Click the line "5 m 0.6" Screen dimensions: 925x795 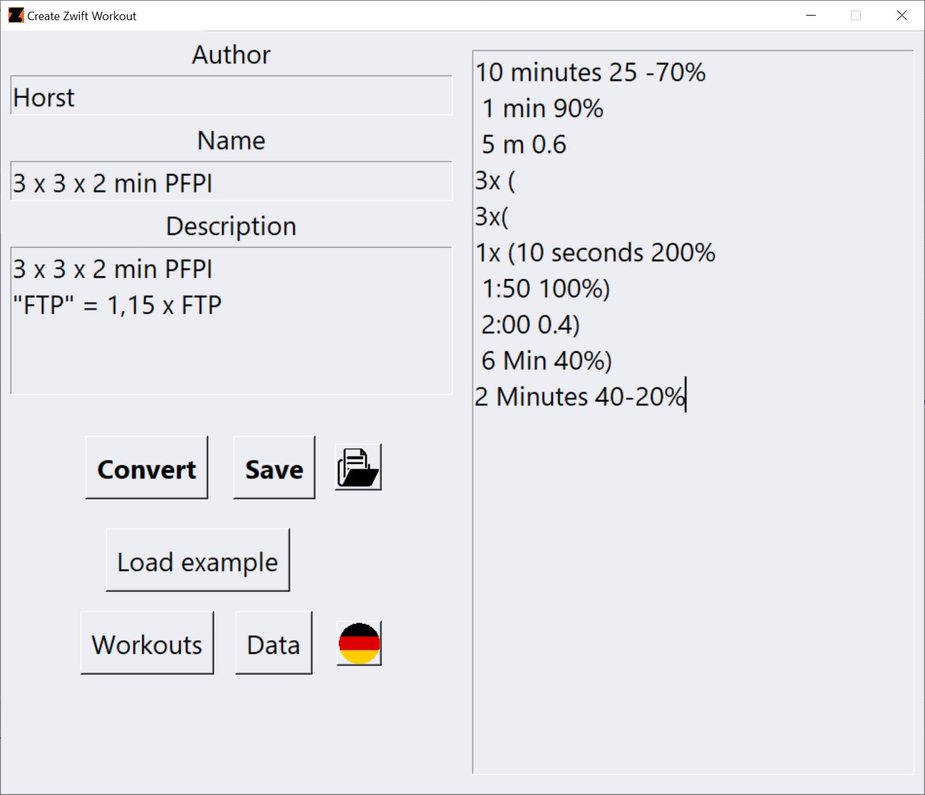click(524, 144)
